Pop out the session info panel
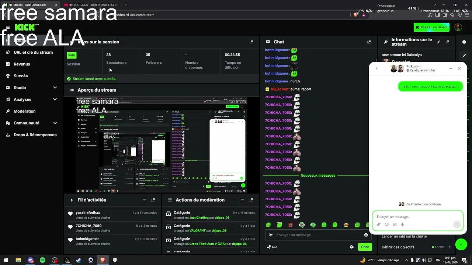This screenshot has height=265, width=472. pyautogui.click(x=251, y=42)
